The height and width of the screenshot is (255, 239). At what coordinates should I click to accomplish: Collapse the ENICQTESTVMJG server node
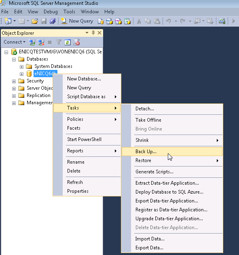[x=6, y=52]
